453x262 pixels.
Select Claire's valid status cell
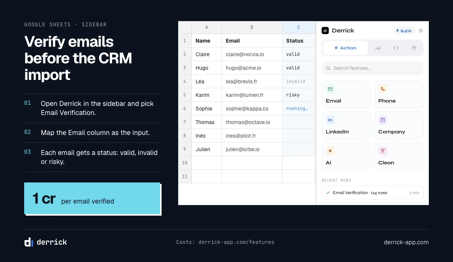point(299,54)
